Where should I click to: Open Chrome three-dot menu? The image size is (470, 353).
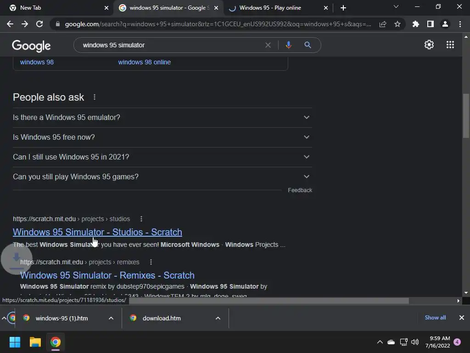point(460,24)
